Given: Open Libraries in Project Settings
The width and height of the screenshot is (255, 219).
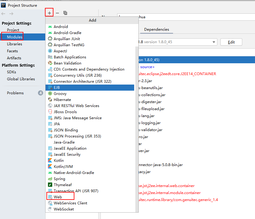Looking at the screenshot, I should pyautogui.click(x=15, y=44).
